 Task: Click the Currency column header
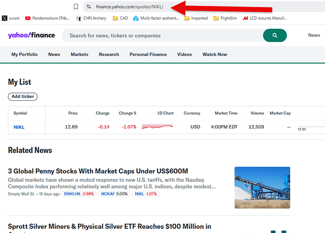click(192, 113)
